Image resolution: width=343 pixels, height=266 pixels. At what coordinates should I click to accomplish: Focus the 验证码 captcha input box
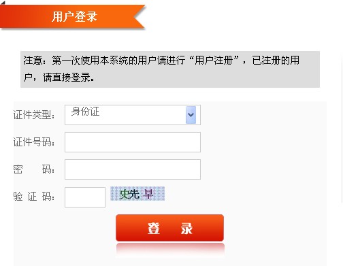(x=85, y=197)
